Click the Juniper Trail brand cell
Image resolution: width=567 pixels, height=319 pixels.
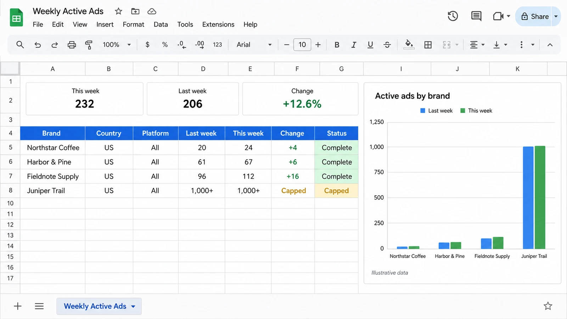[53, 191]
